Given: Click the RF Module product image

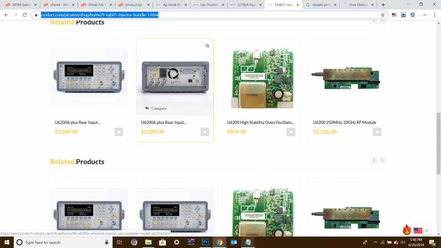Looking at the screenshot, I should [x=346, y=78].
